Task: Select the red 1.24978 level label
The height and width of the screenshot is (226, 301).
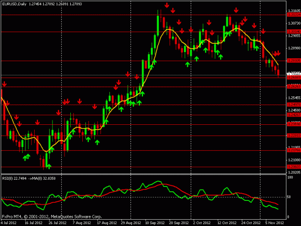Action: [x=294, y=105]
